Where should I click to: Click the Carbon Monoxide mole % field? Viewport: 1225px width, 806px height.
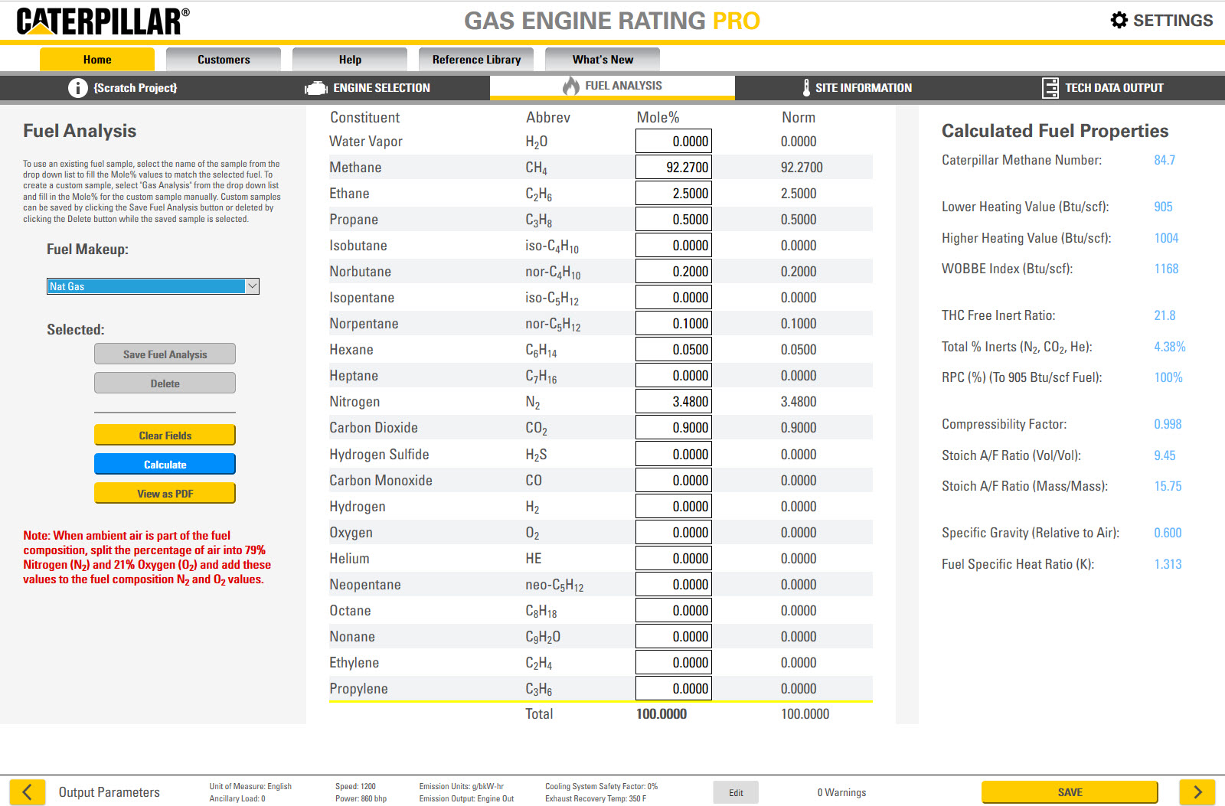pos(674,481)
